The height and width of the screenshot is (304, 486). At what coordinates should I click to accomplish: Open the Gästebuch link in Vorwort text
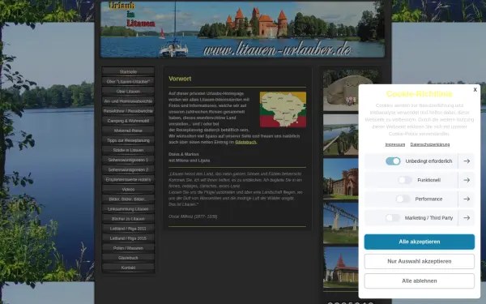245,142
